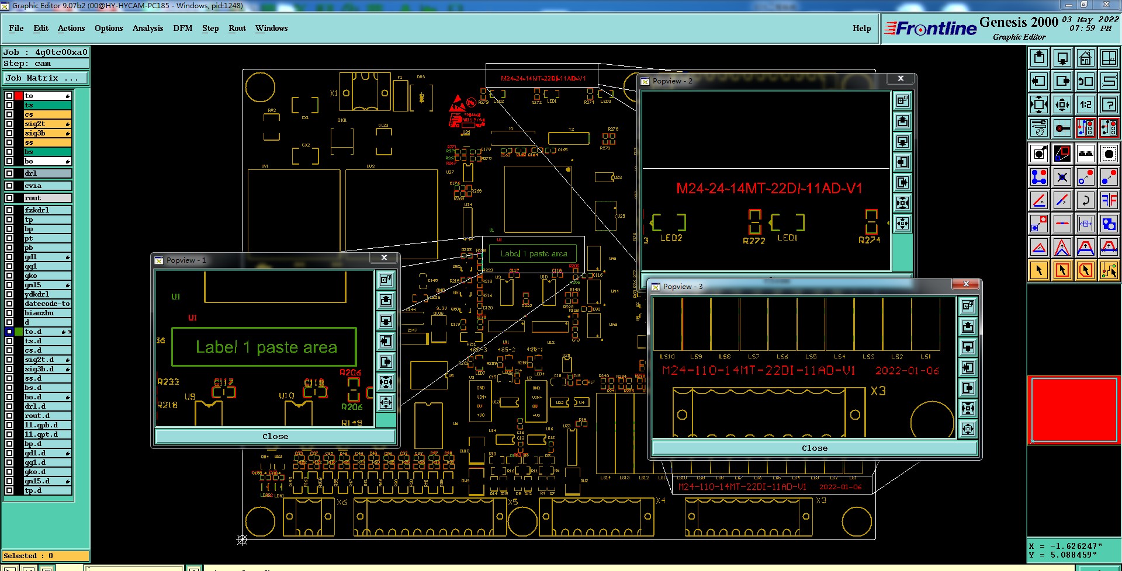The image size is (1122, 571).
Task: Toggle the checkbox for layer ts
Action: [x=9, y=105]
